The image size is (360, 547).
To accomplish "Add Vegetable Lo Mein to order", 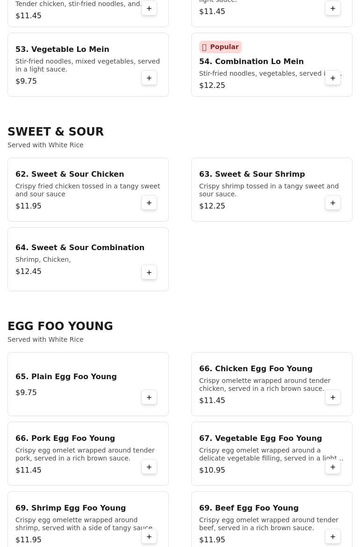I will coord(149,78).
